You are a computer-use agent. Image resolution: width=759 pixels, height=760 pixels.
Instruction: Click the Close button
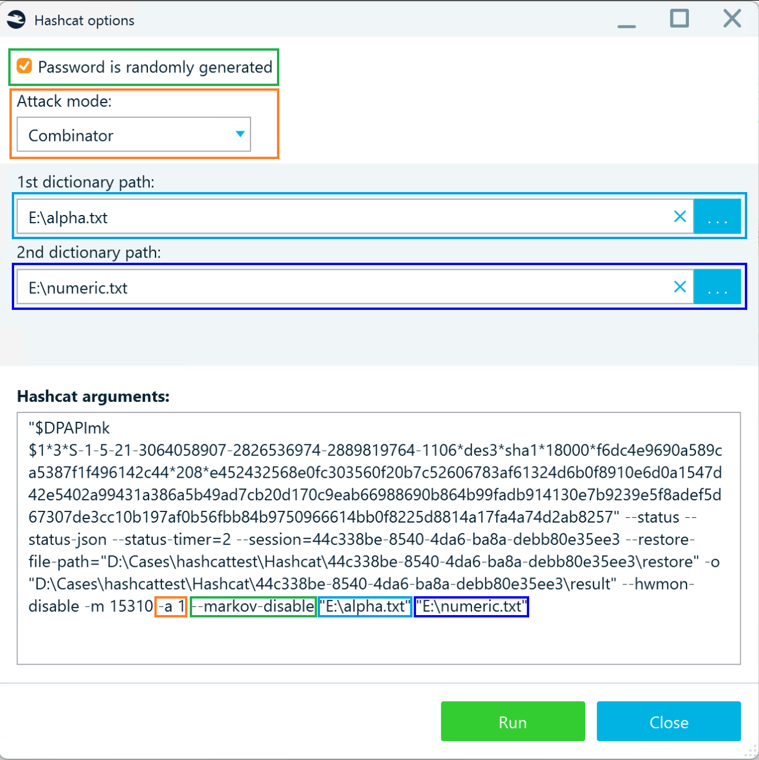(669, 721)
